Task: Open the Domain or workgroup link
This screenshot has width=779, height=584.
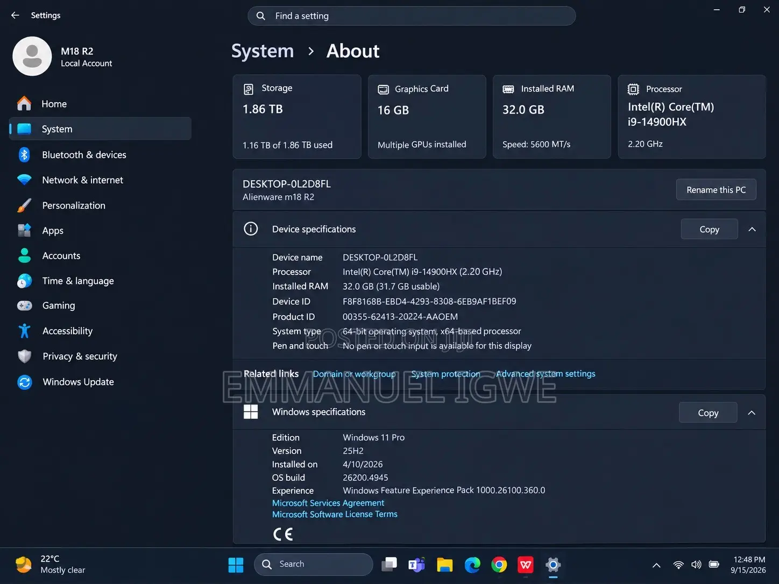Action: [354, 374]
